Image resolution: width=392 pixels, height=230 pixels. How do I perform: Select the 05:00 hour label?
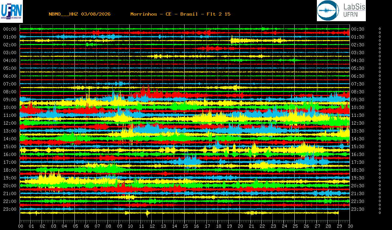[10, 68]
